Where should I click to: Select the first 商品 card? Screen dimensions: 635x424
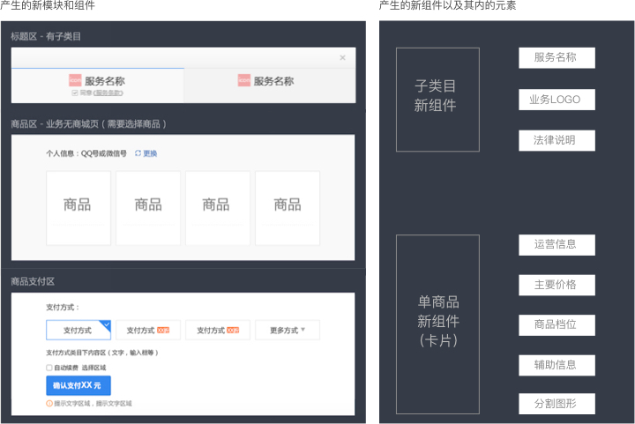click(x=78, y=208)
